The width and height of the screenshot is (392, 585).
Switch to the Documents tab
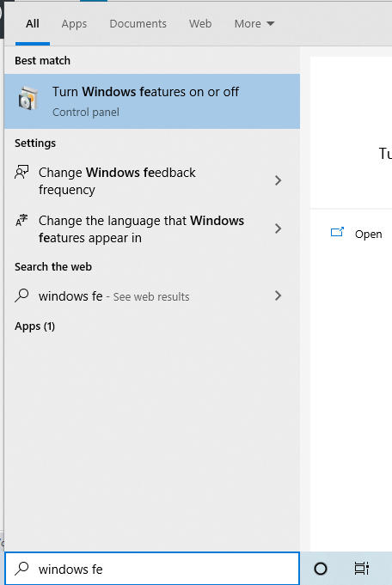click(138, 24)
